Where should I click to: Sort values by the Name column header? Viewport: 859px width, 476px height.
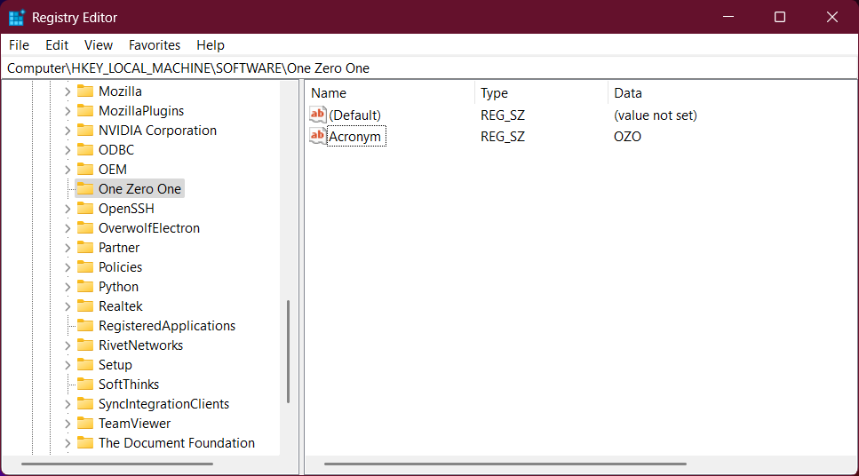389,93
